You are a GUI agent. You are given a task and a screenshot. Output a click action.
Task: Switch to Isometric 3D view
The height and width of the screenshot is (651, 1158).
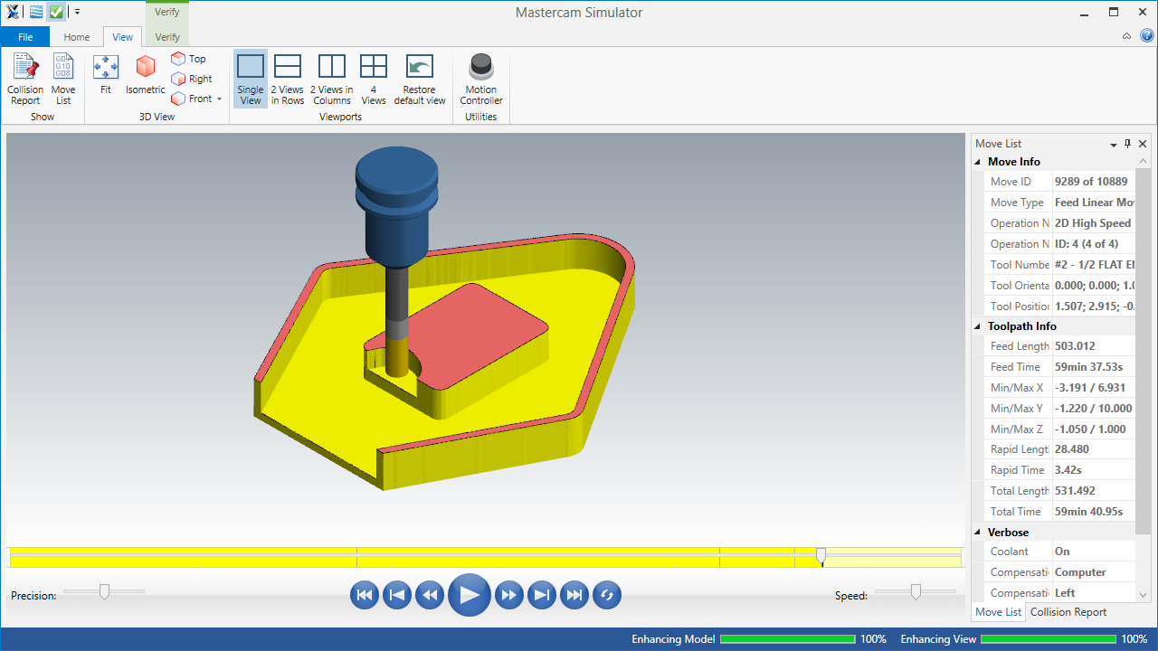click(x=145, y=74)
